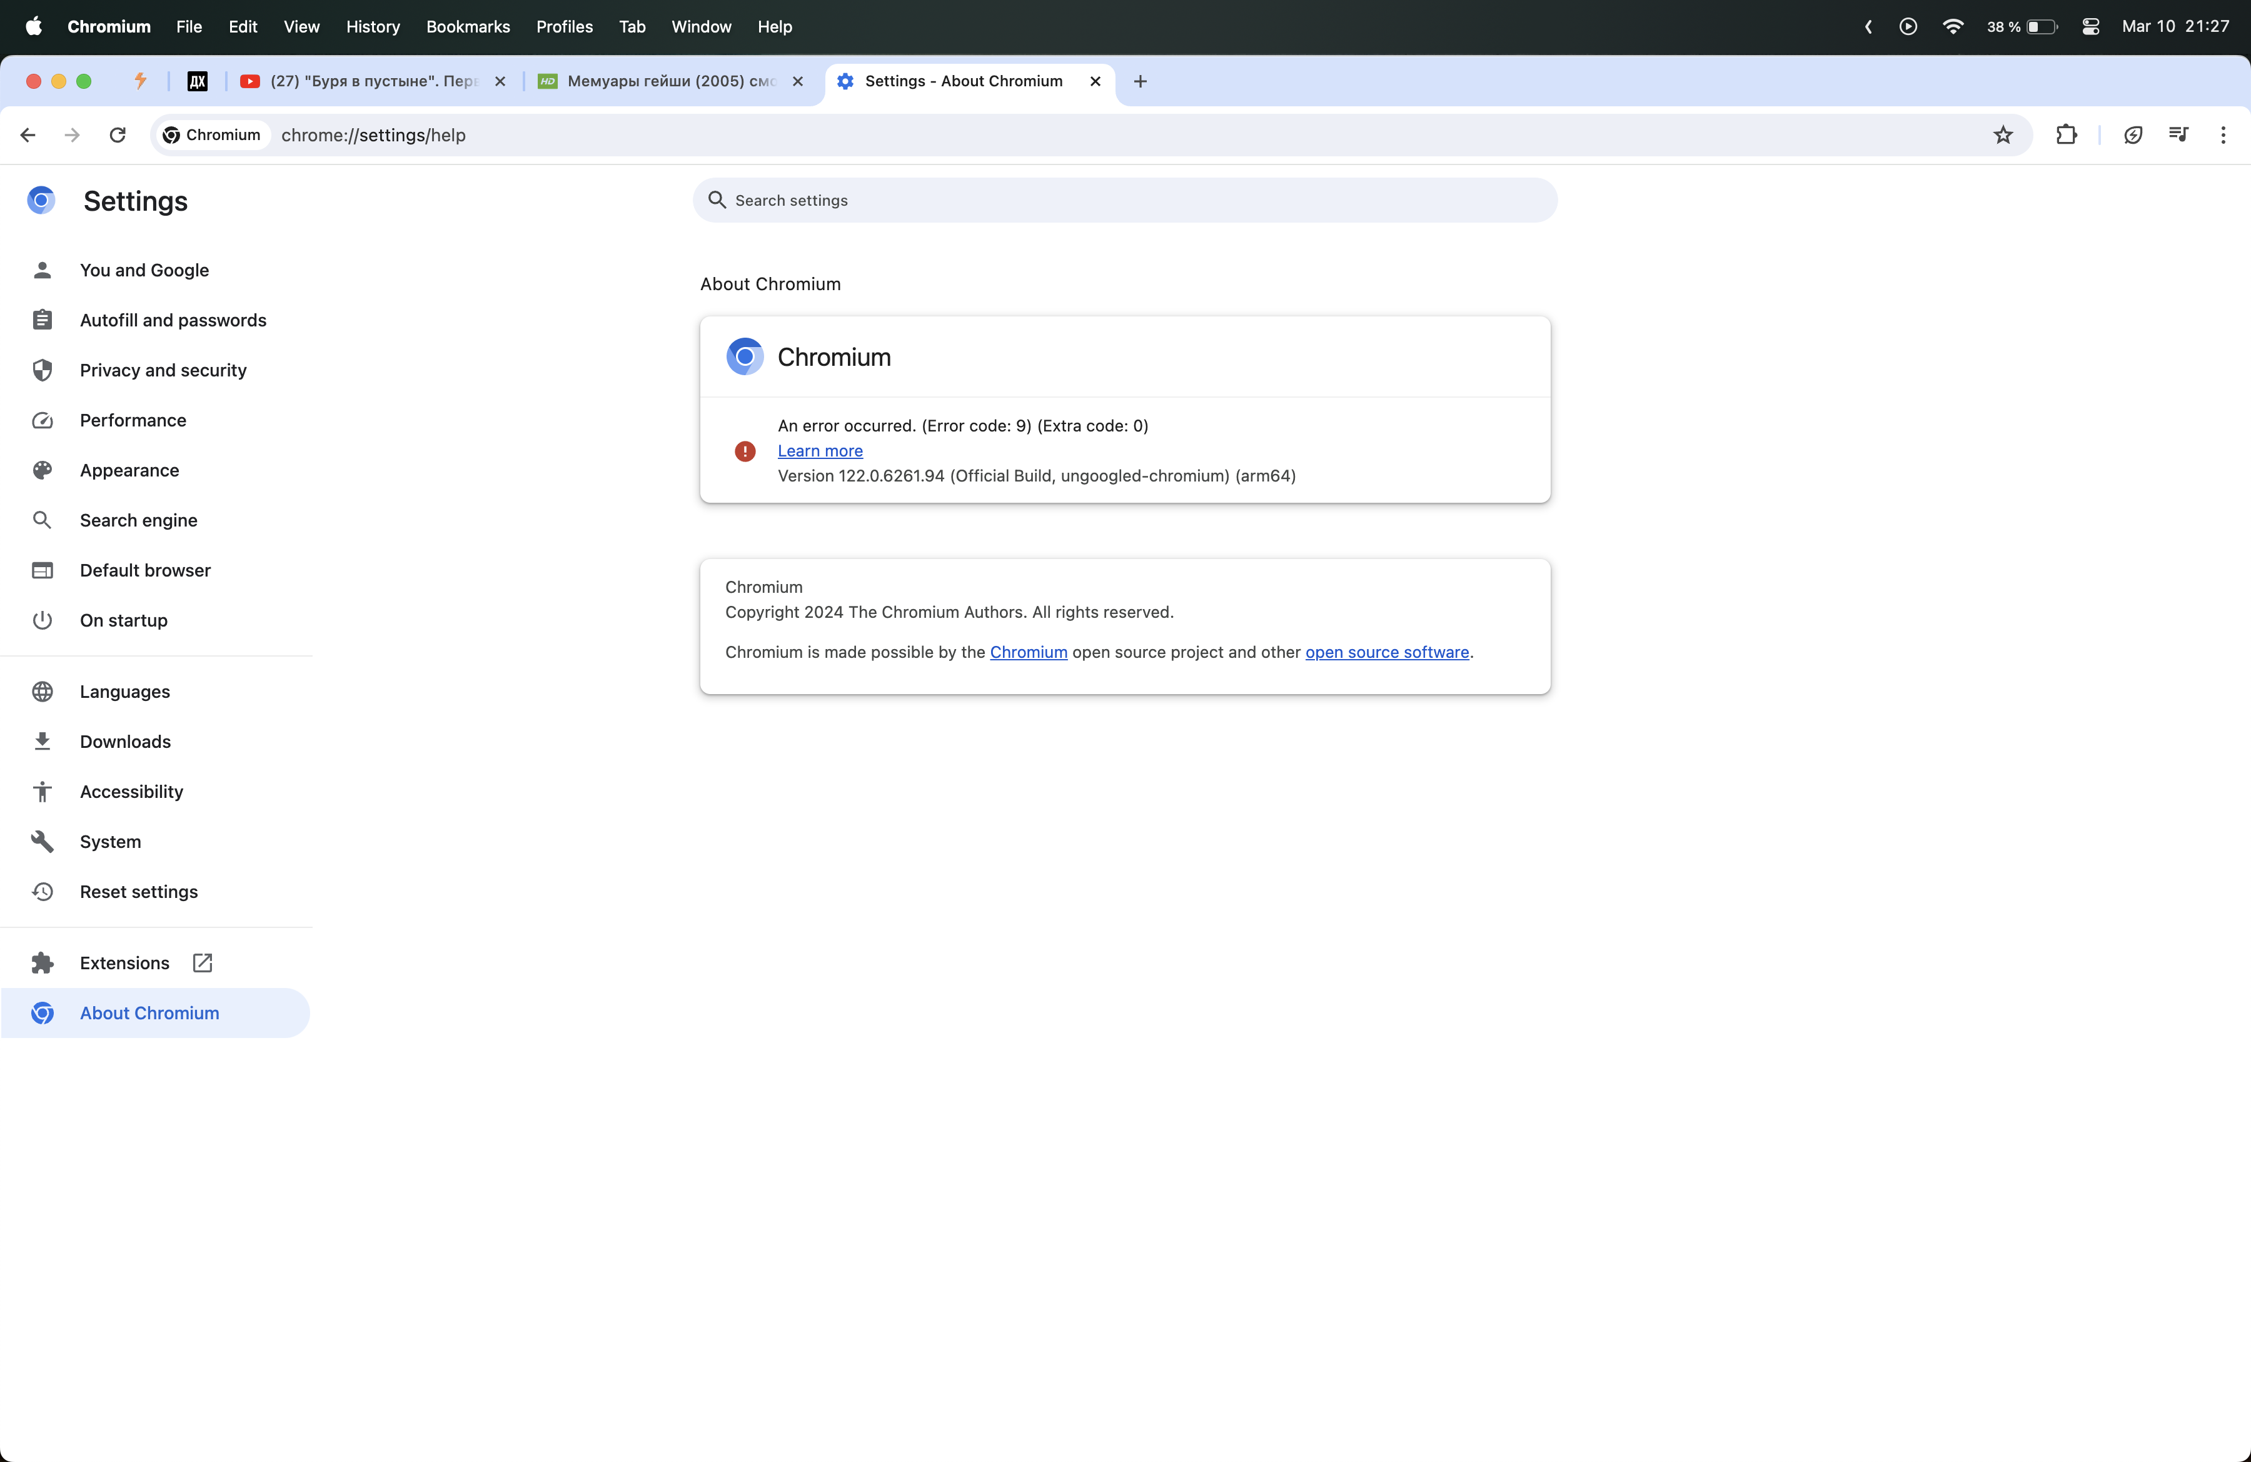The height and width of the screenshot is (1462, 2251).
Task: Click the date and time Mar 10 21:27
Action: click(2175, 26)
